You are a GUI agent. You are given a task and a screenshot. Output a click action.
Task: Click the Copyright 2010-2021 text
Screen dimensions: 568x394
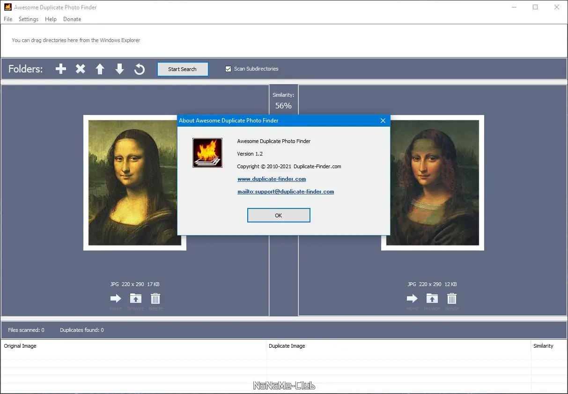(289, 166)
